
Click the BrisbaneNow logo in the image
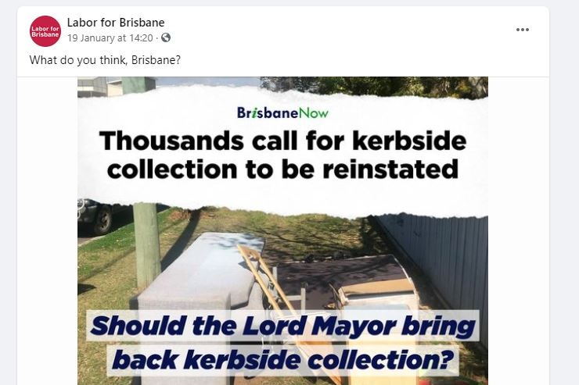[282, 112]
